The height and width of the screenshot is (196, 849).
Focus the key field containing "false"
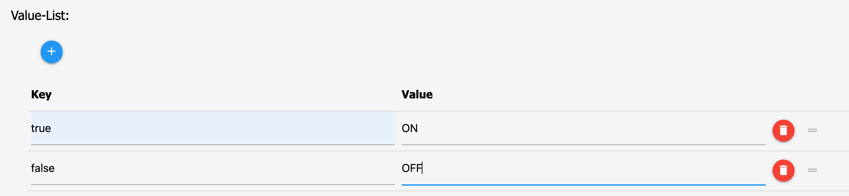coord(212,168)
